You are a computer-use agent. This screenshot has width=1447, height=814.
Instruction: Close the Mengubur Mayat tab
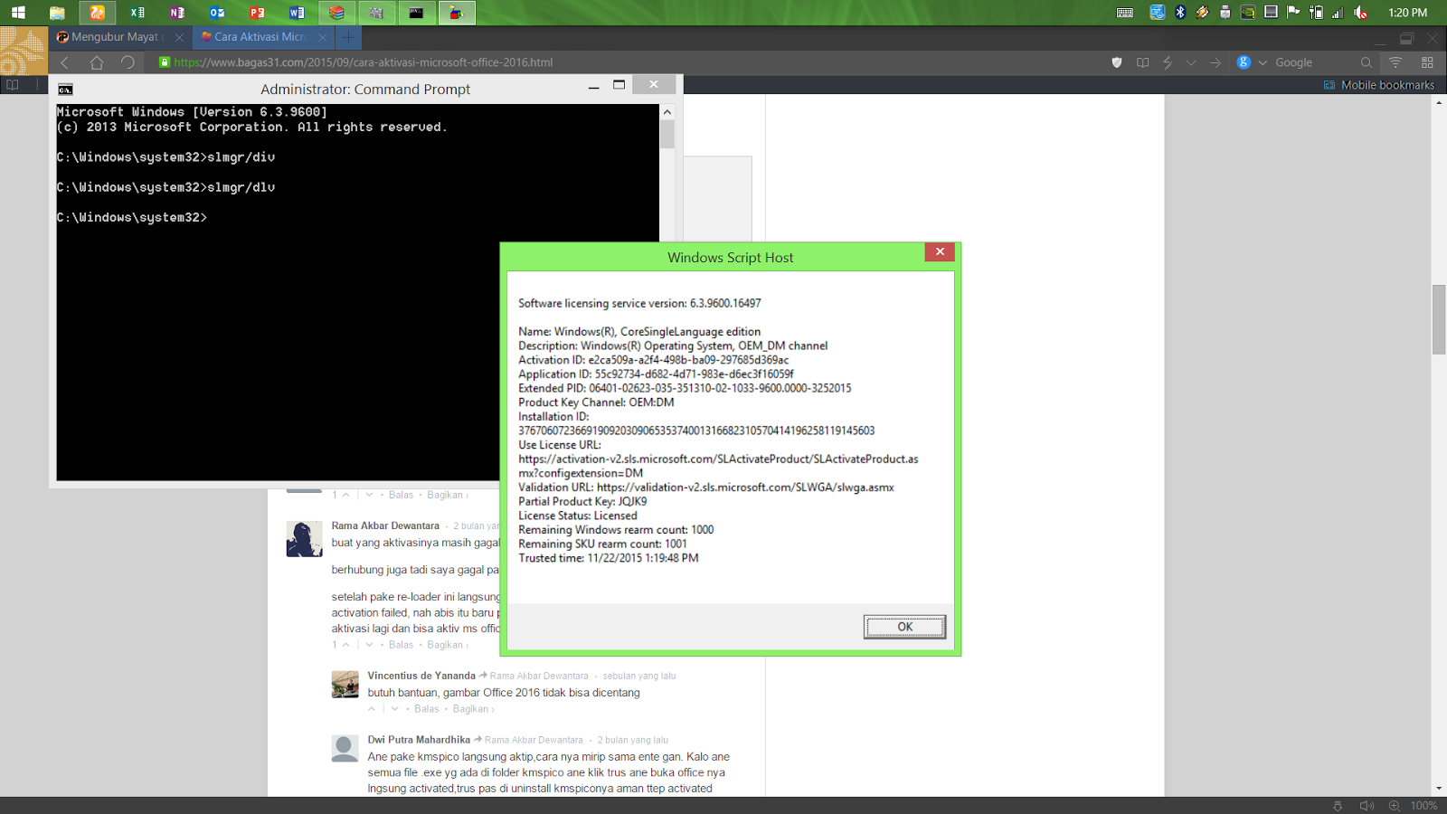[x=179, y=37]
